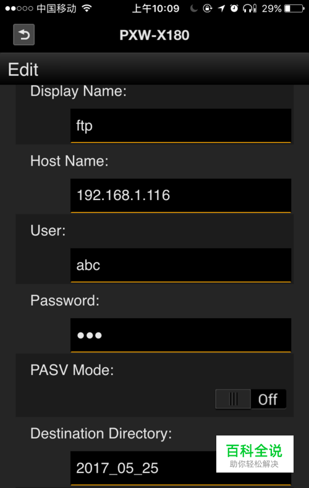The height and width of the screenshot is (488, 309).
Task: Select the Host Name field 192.168.1.116
Action: pyautogui.click(x=180, y=195)
